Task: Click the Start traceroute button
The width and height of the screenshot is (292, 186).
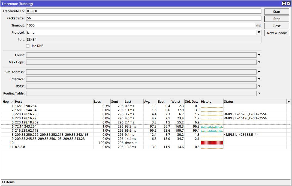Action: (x=276, y=12)
